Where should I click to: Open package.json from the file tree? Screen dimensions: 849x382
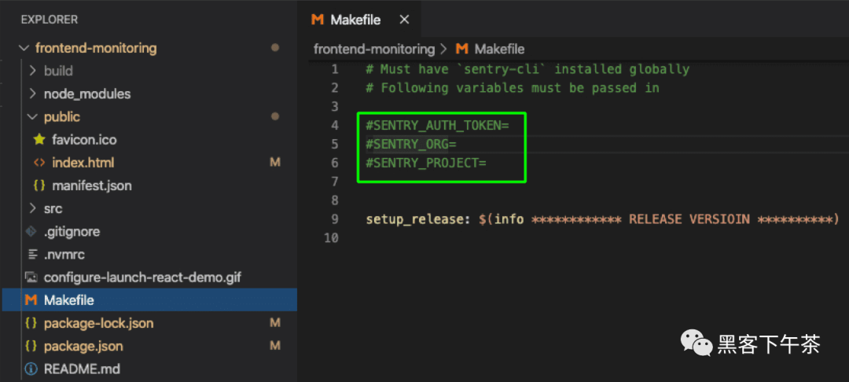(x=83, y=347)
